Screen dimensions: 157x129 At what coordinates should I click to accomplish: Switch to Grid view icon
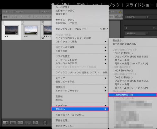[6, 123]
